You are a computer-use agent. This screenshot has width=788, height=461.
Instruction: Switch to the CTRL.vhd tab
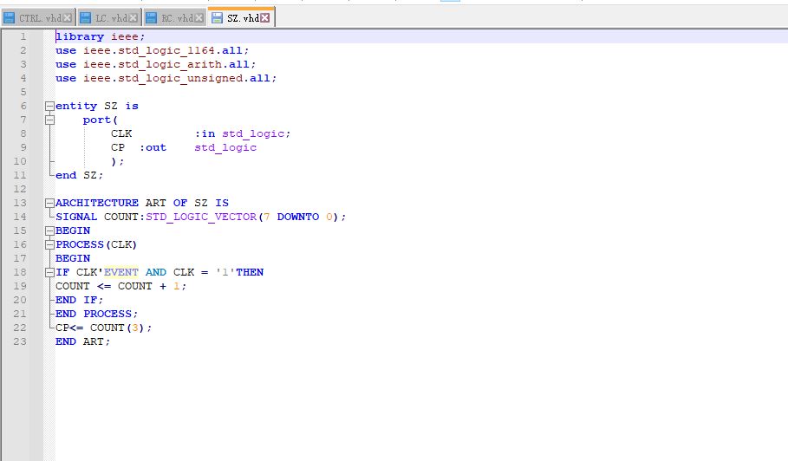(x=38, y=18)
